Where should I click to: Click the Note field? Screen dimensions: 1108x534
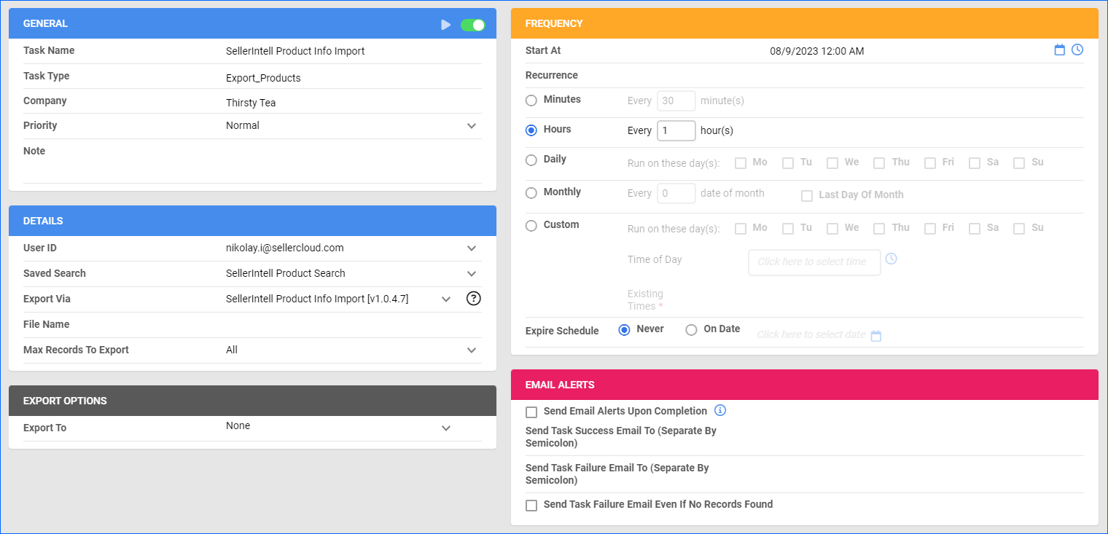click(x=353, y=160)
